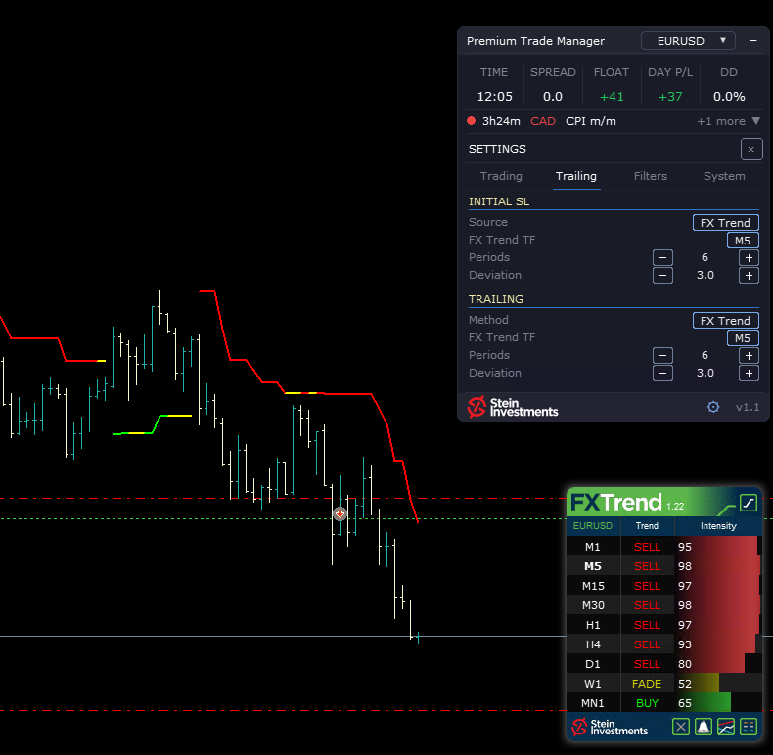This screenshot has width=773, height=755.
Task: Select the MN1 timeframe row in FXTrend
Action: coord(664,703)
